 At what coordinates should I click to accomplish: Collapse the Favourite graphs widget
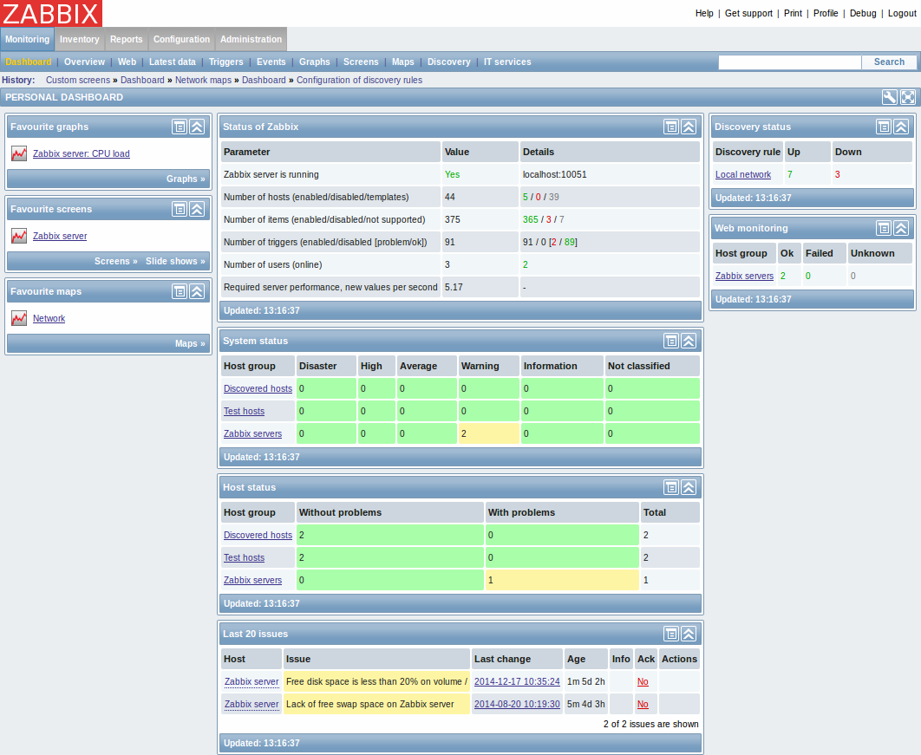(x=197, y=127)
